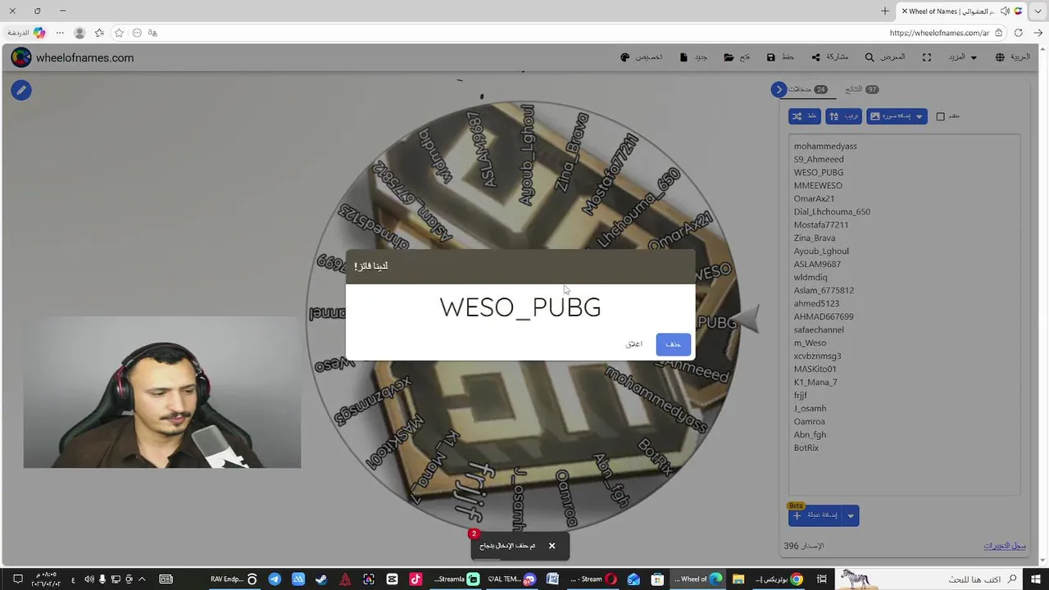Viewport: 1049px width, 590px height.
Task: Open the browser tab list dropdown
Action: click(x=1038, y=11)
